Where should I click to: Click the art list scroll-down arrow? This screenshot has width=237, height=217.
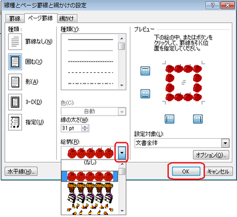[x=122, y=211]
